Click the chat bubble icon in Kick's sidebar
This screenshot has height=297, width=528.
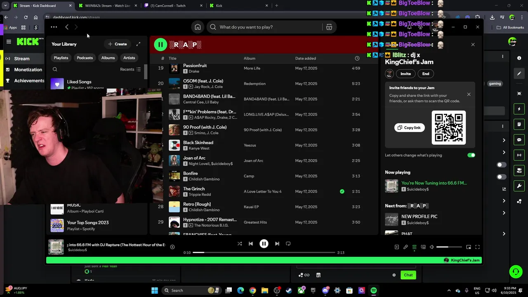coord(519,140)
